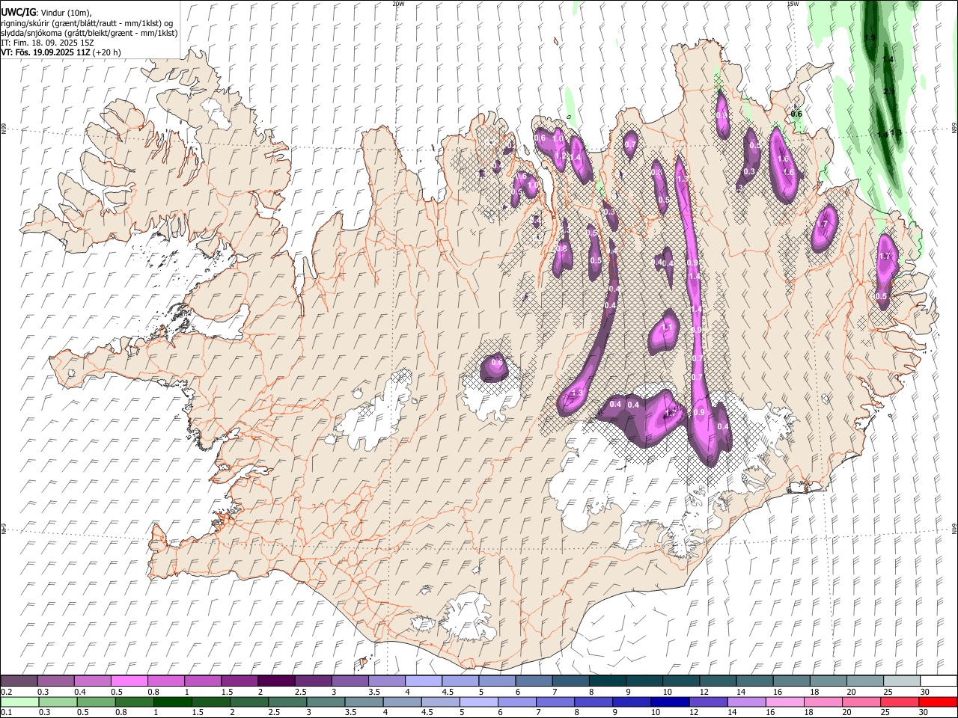Click the 0.1 label on the rain scale
This screenshot has height=718, width=958.
(6, 713)
